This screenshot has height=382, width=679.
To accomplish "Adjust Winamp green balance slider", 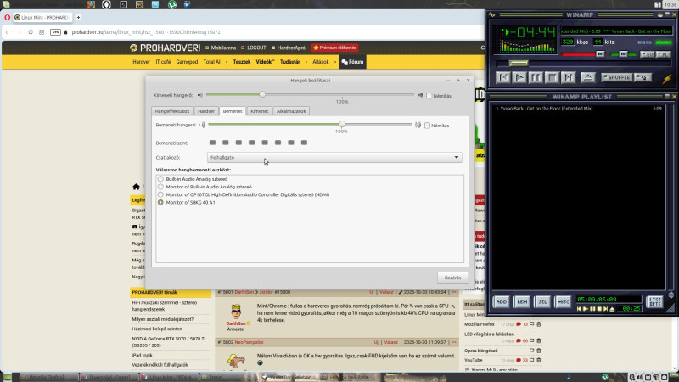I will click(623, 54).
